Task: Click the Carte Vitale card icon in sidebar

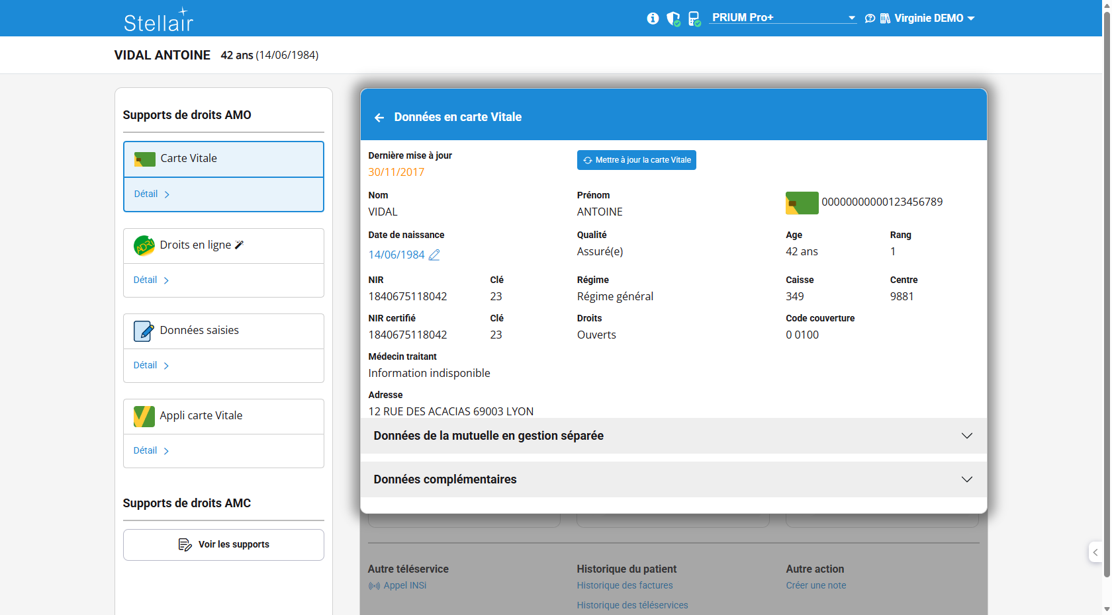Action: pyautogui.click(x=145, y=159)
